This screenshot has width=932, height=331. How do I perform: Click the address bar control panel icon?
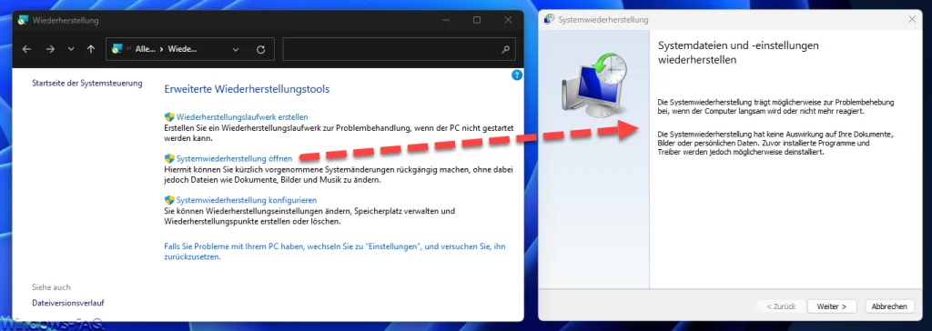117,49
